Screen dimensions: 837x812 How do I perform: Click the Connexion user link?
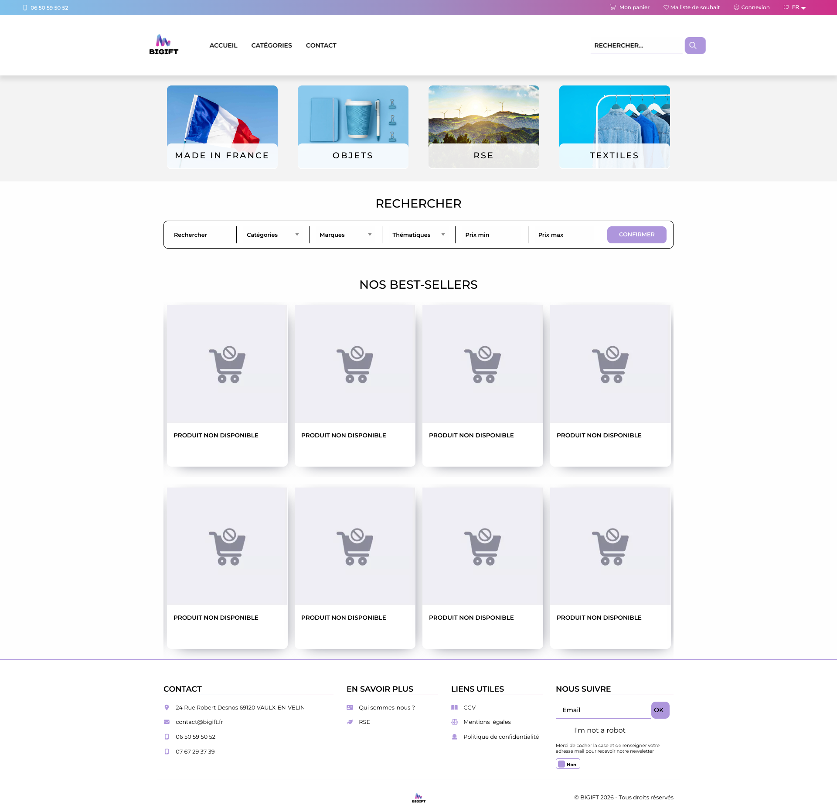coord(752,7)
